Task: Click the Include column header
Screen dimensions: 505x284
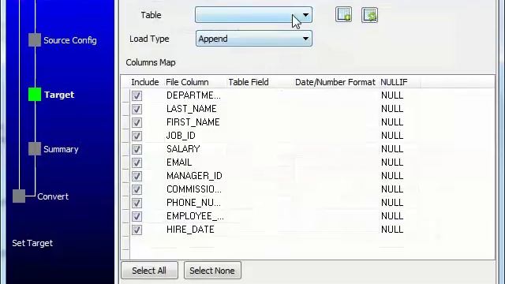Action: [145, 82]
